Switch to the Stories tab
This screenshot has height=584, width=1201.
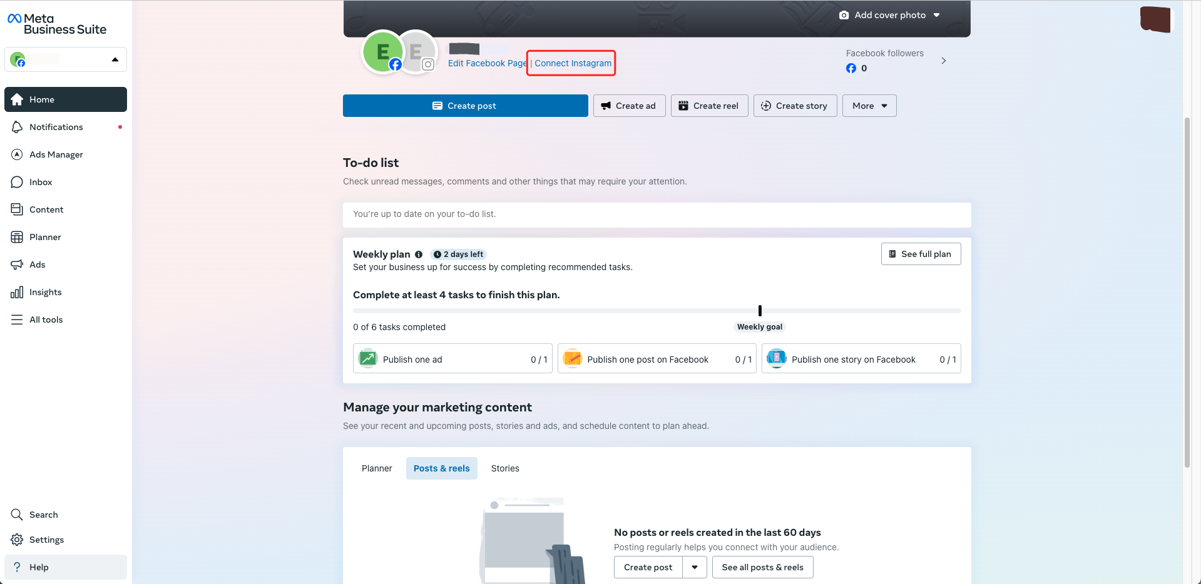[x=505, y=468]
